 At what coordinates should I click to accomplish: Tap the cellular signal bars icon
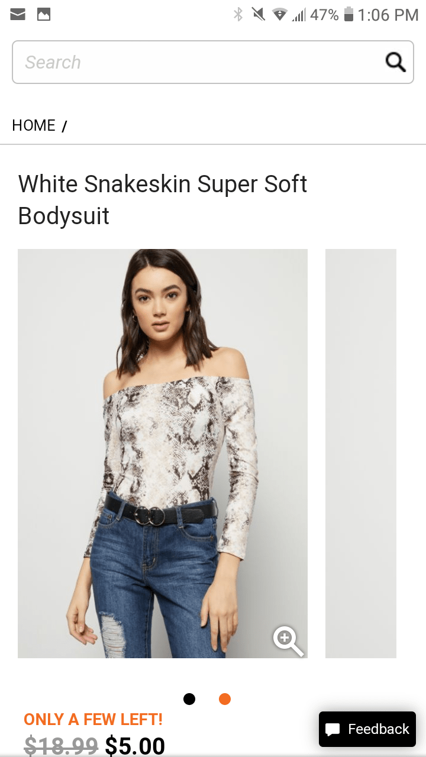click(299, 14)
